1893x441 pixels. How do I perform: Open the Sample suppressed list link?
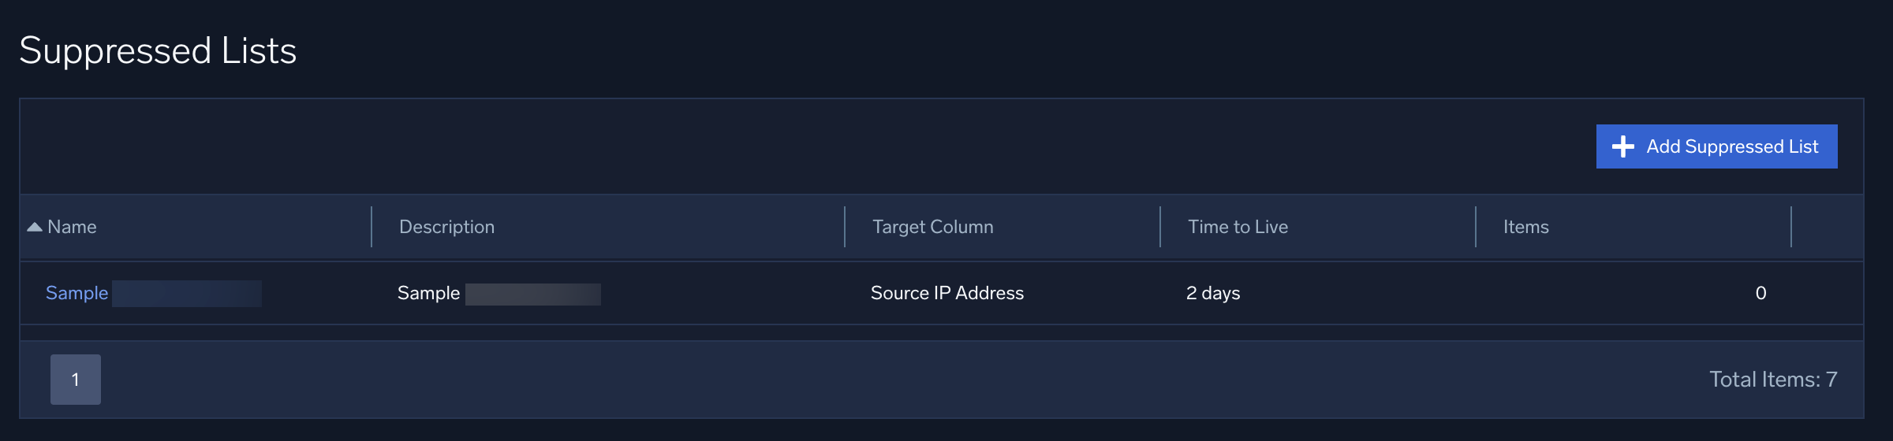click(x=77, y=293)
